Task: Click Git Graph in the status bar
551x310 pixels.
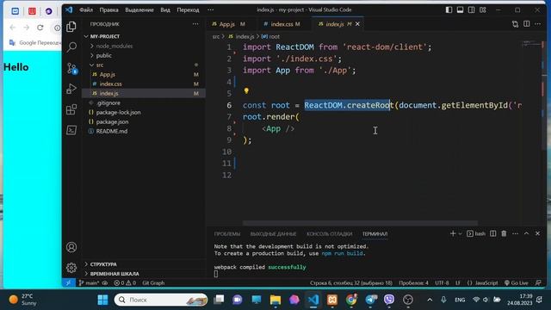Action: click(x=153, y=282)
